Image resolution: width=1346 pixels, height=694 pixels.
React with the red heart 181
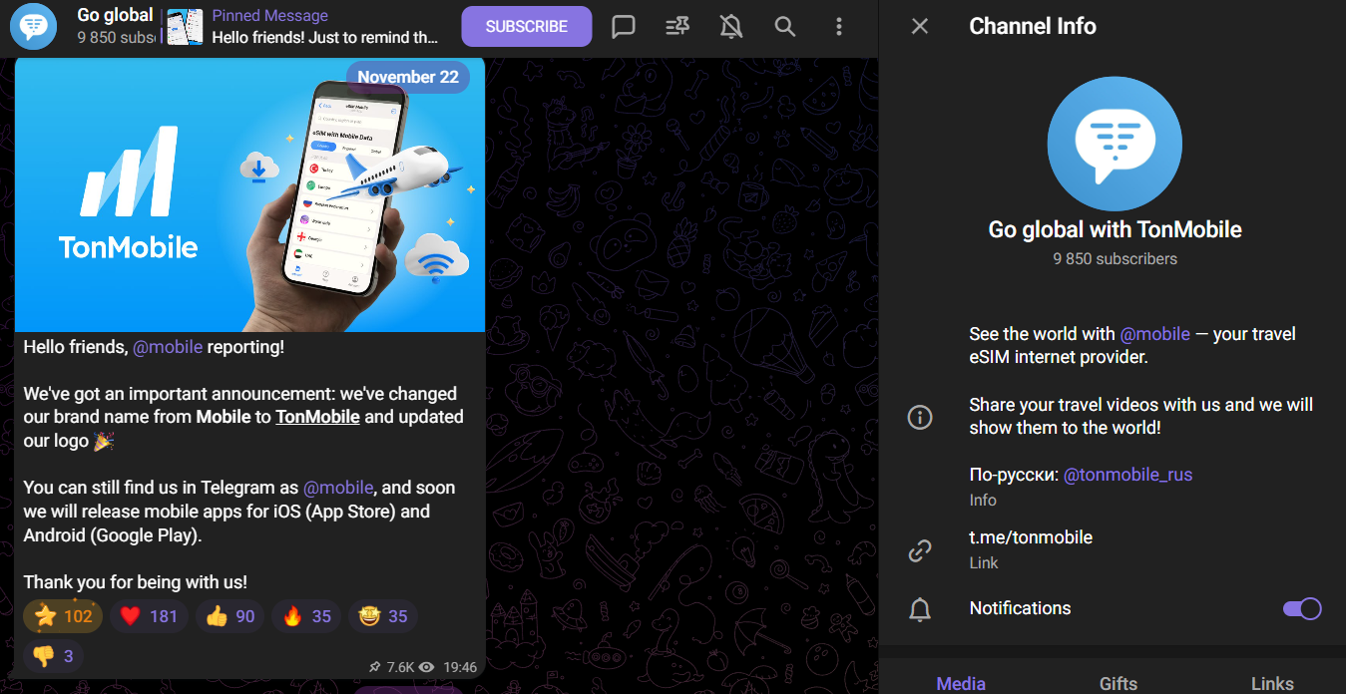point(149,616)
